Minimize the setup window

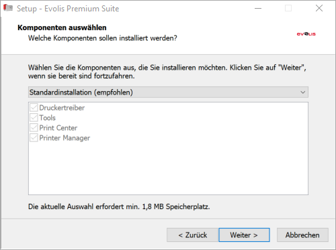tap(258, 8)
